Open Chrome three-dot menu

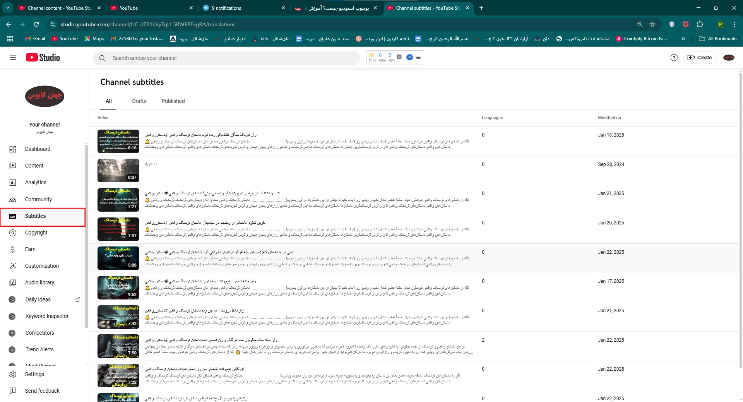click(x=734, y=24)
